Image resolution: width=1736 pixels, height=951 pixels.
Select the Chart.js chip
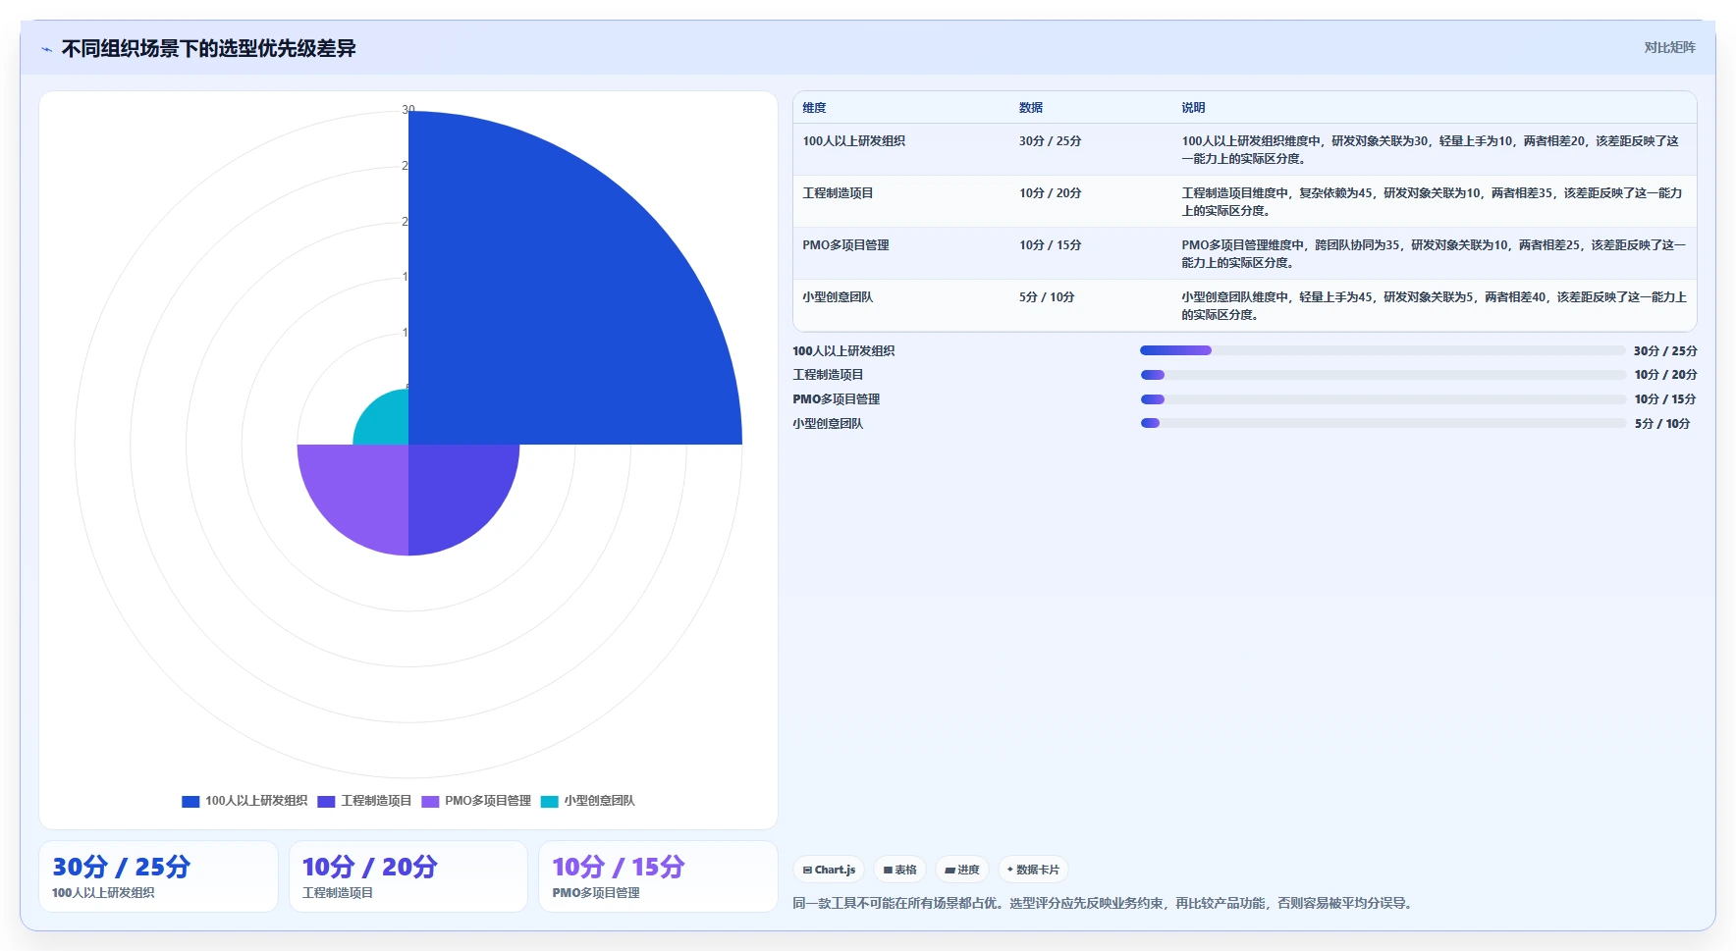829,870
